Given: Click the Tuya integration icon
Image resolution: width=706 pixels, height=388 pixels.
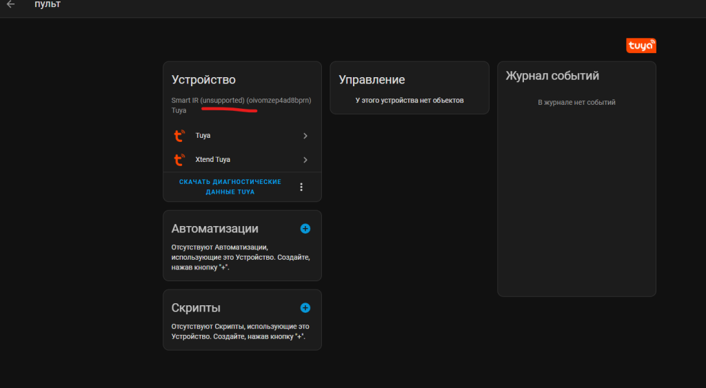Looking at the screenshot, I should pyautogui.click(x=179, y=136).
